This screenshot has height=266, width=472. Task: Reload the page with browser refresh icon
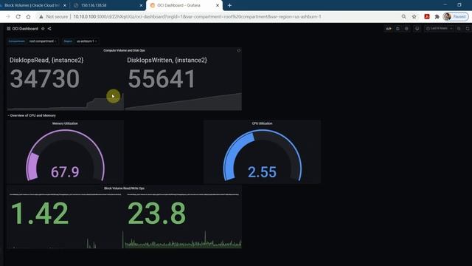pos(18,16)
